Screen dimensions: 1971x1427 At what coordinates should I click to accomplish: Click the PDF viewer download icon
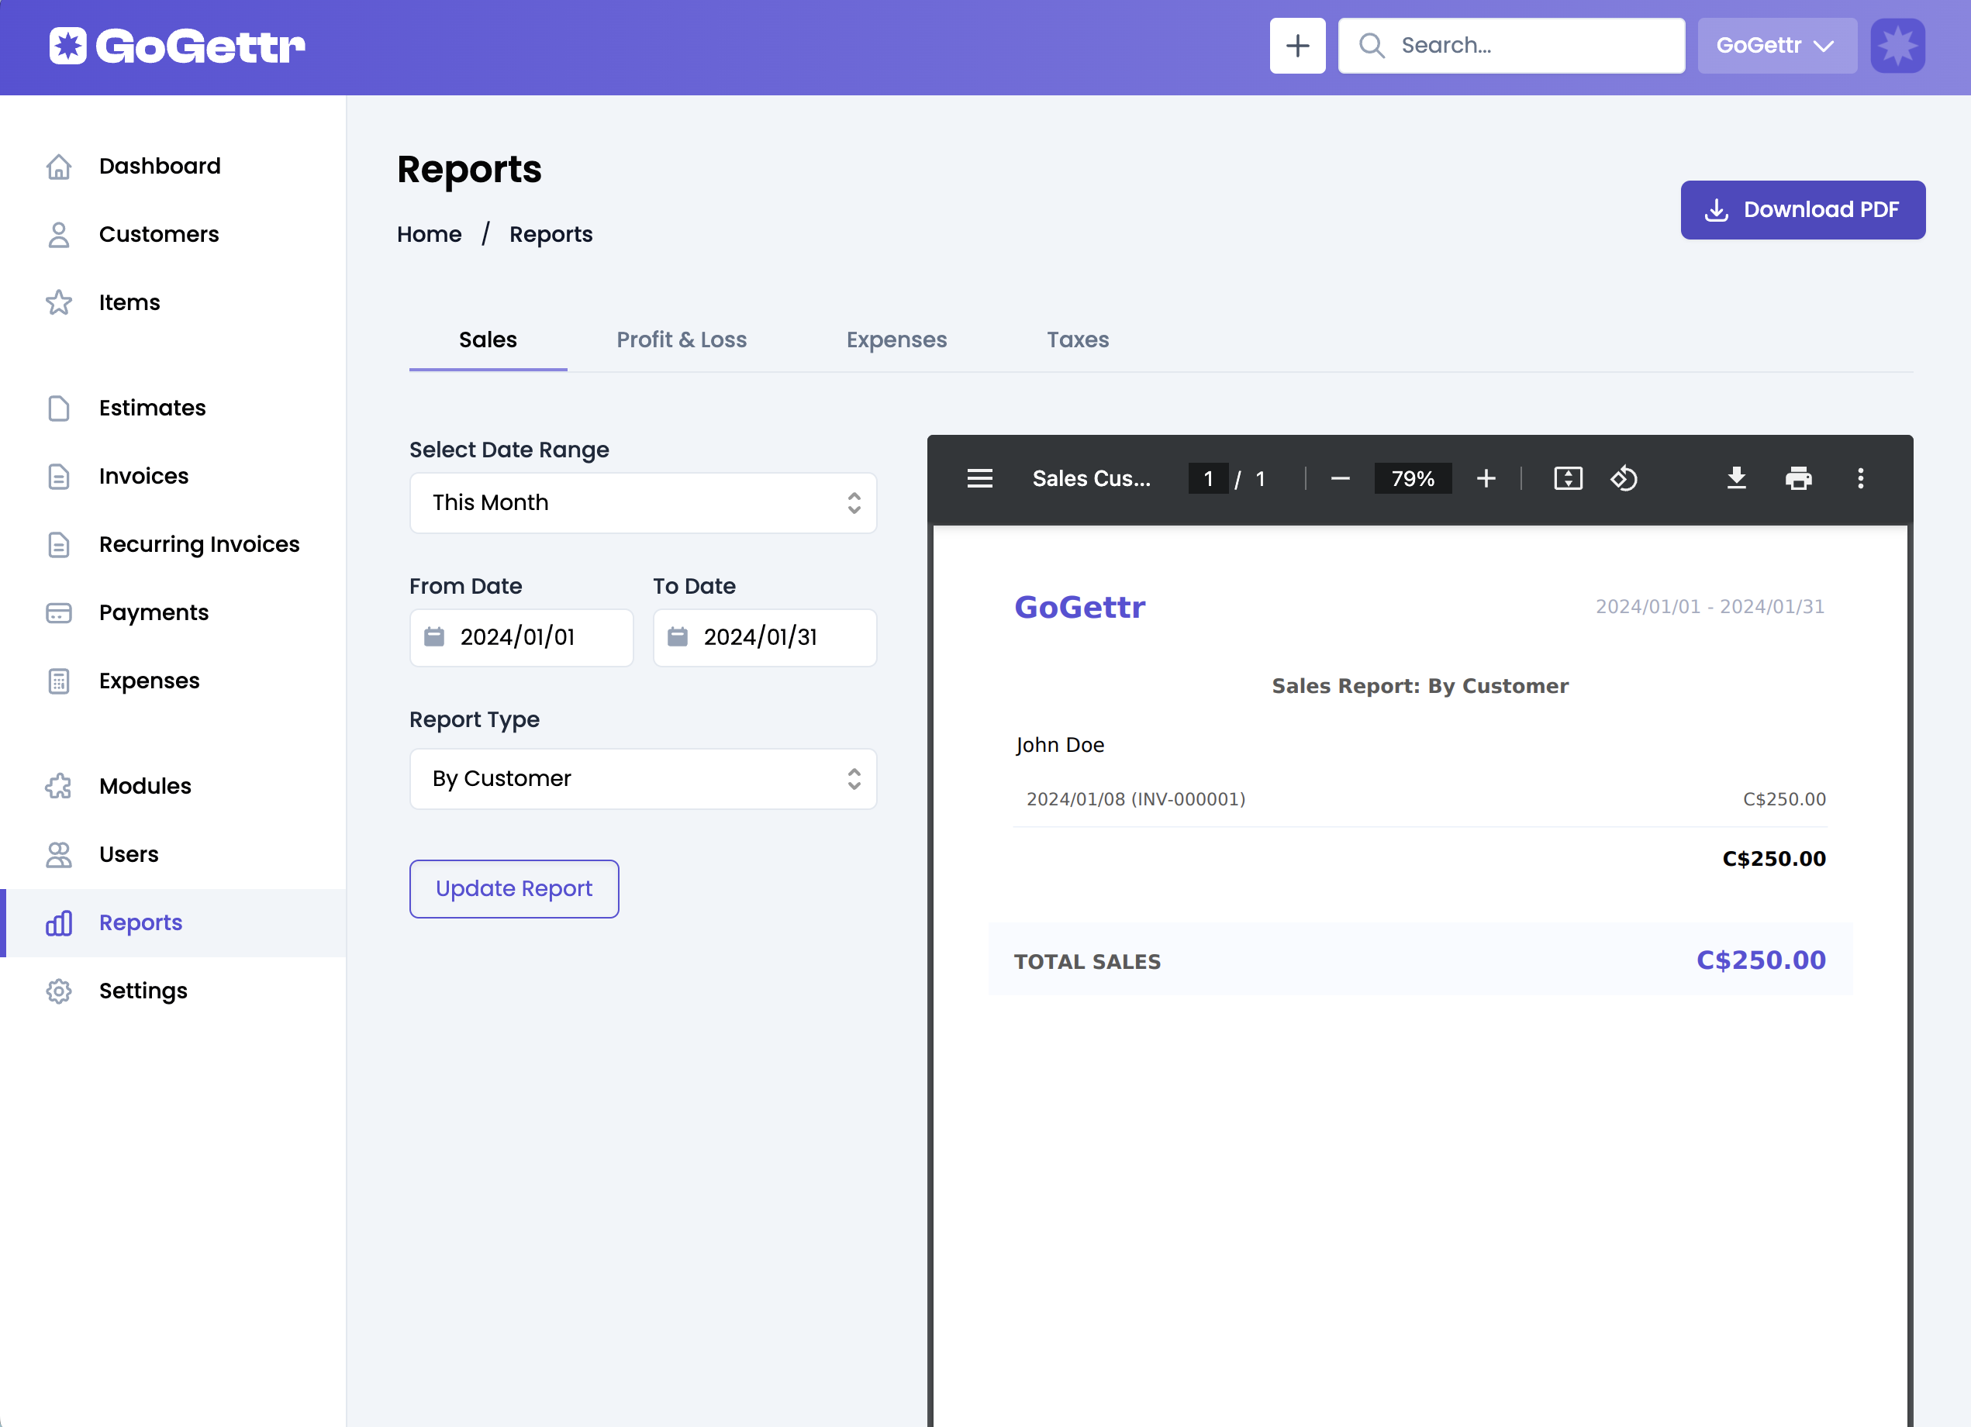(1735, 478)
